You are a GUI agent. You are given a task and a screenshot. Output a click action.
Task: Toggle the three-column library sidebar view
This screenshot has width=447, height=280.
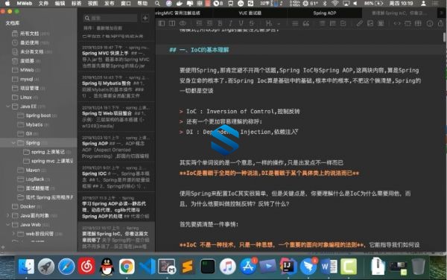click(162, 23)
